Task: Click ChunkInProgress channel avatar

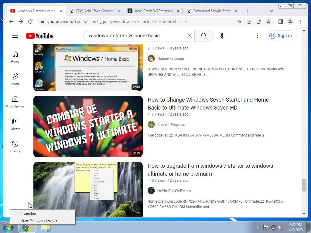Action: click(151, 125)
